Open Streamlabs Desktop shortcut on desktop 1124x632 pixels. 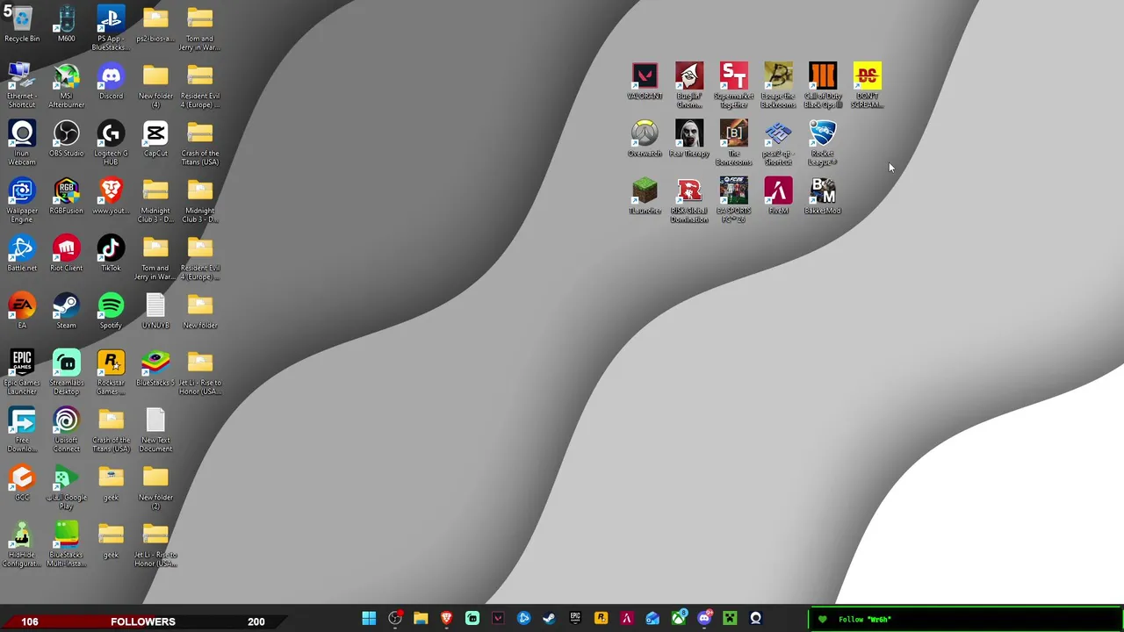pyautogui.click(x=67, y=372)
